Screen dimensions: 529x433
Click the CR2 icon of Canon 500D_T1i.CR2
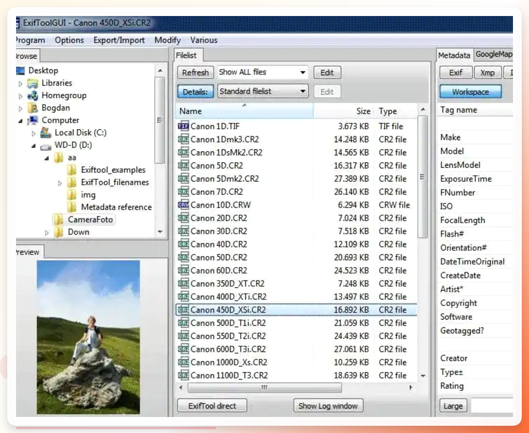coord(183,323)
